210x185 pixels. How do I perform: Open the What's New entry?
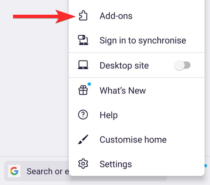tap(136, 90)
